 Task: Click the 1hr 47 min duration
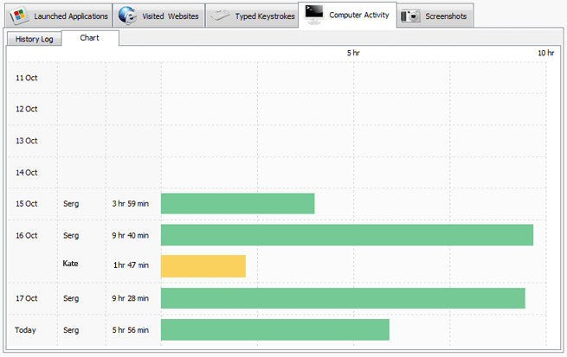(x=131, y=265)
